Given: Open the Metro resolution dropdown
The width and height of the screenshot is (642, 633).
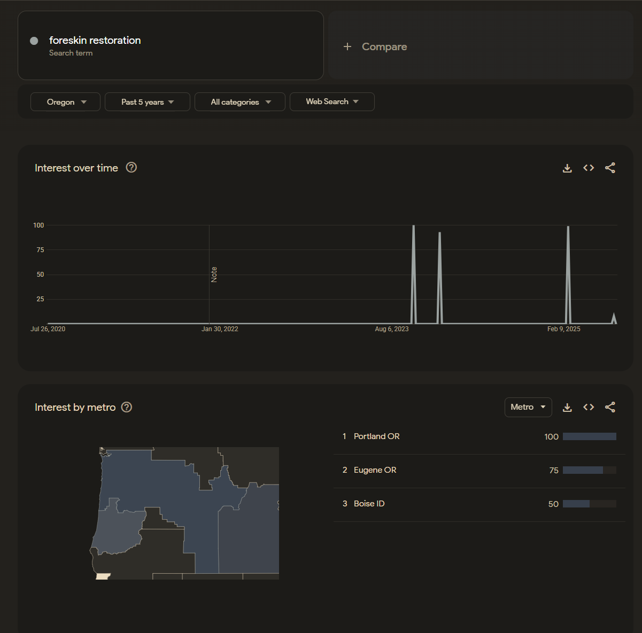Looking at the screenshot, I should pyautogui.click(x=528, y=407).
